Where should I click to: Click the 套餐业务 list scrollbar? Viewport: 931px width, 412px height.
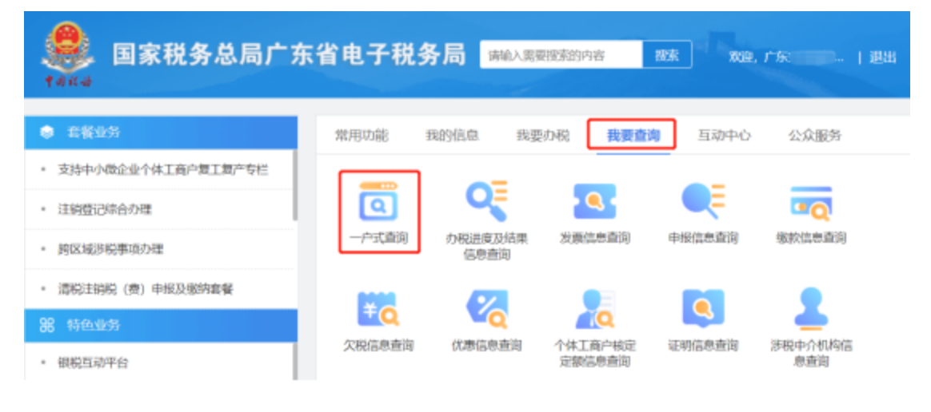pos(295,185)
